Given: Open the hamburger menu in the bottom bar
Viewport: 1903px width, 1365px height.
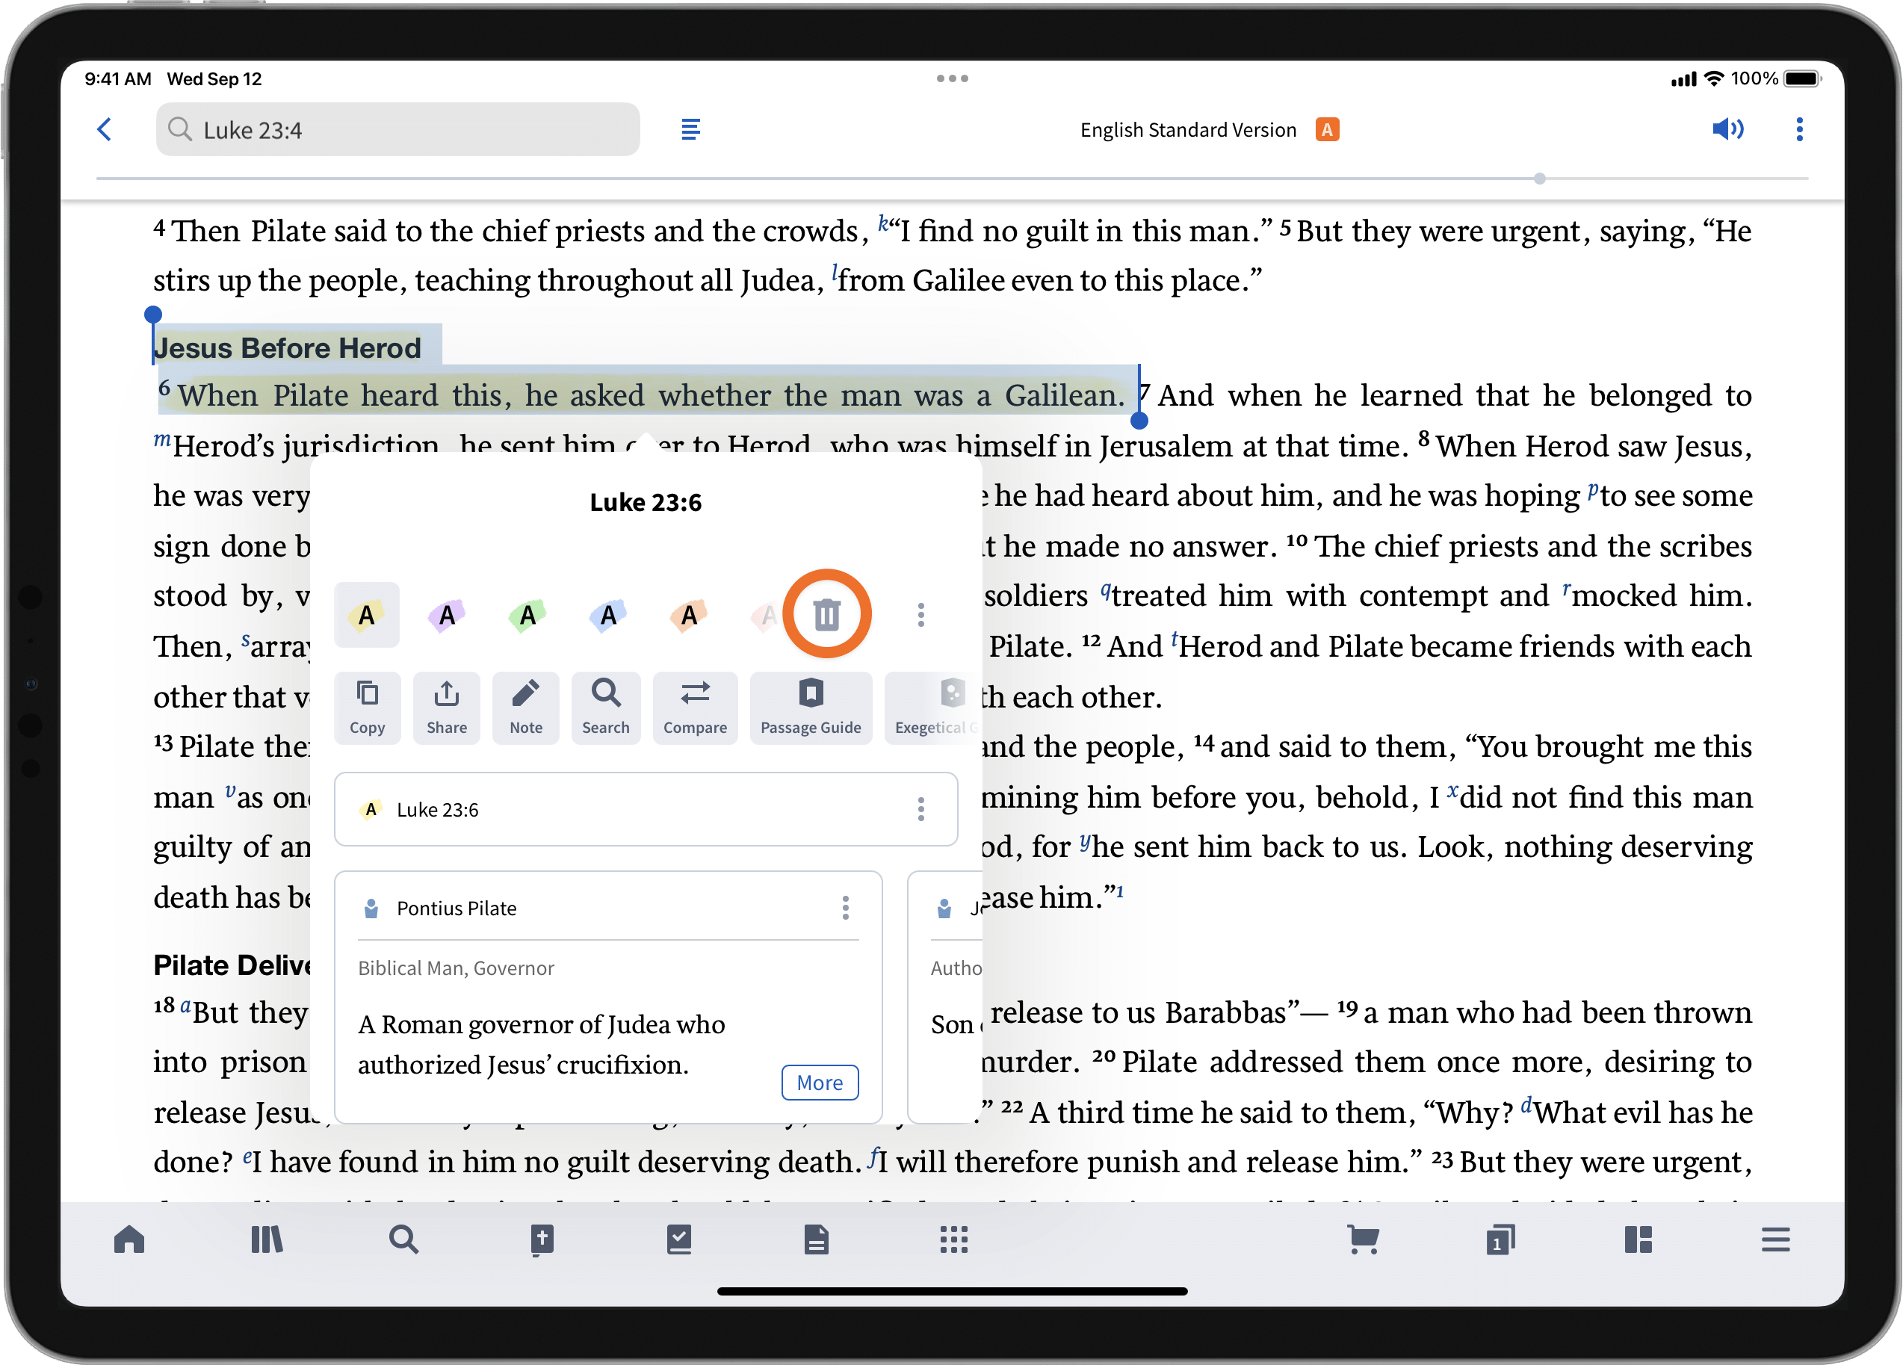Looking at the screenshot, I should 1775,1240.
